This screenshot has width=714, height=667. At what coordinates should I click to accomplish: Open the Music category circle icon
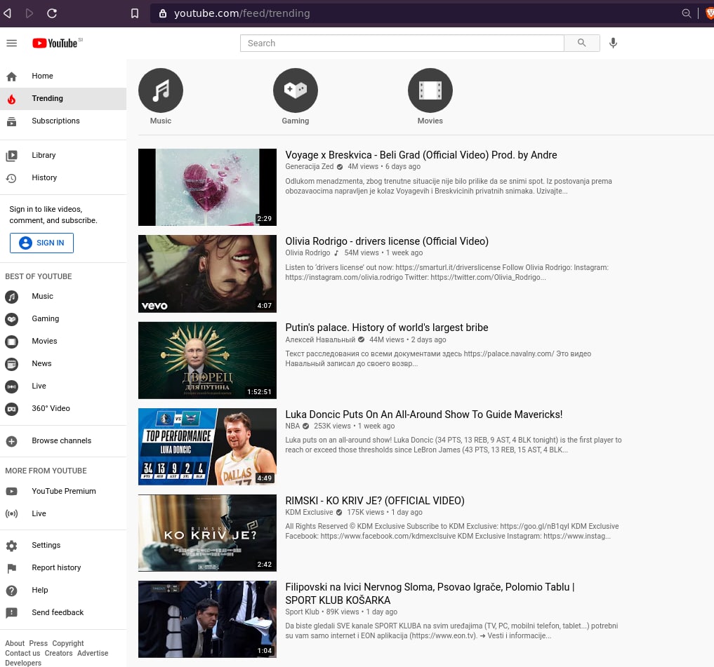161,90
